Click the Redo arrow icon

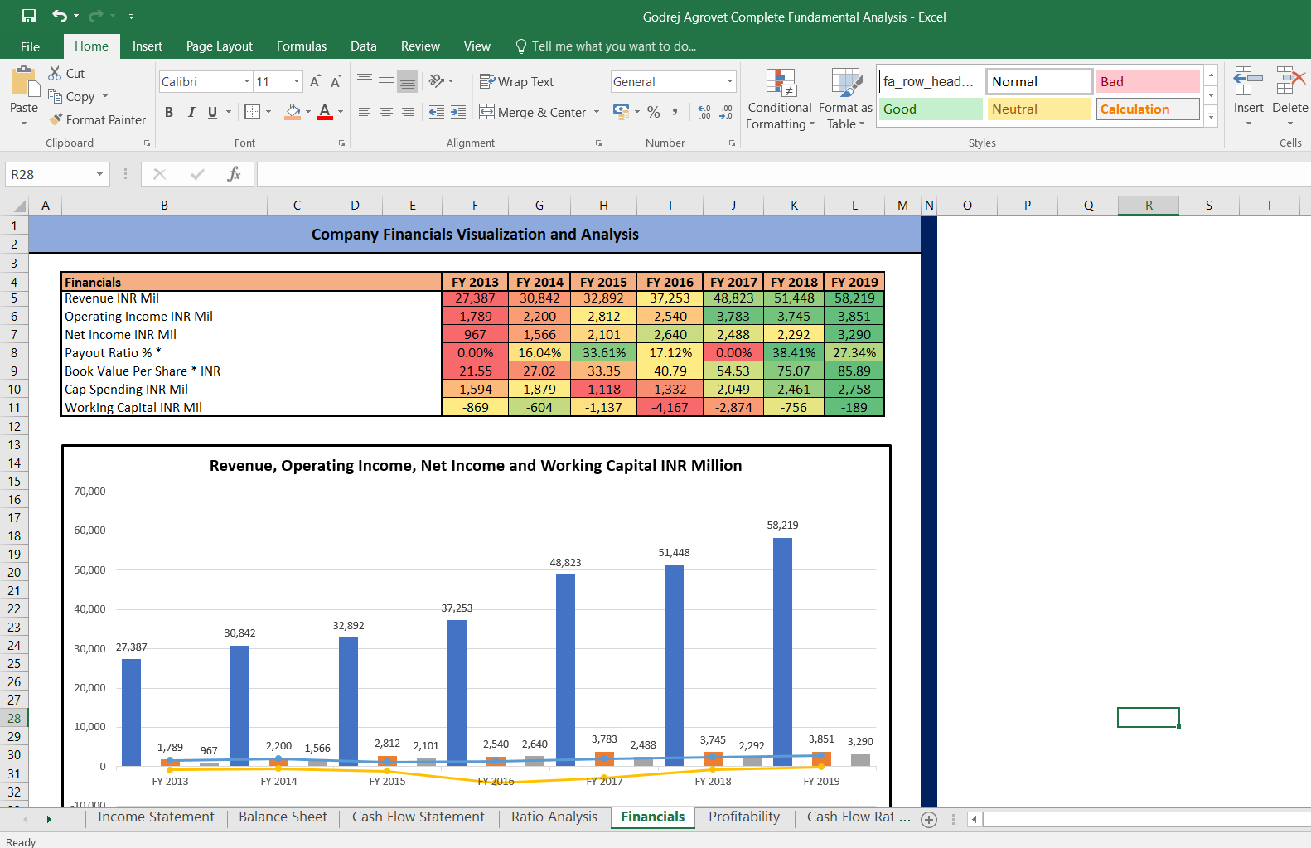click(95, 16)
